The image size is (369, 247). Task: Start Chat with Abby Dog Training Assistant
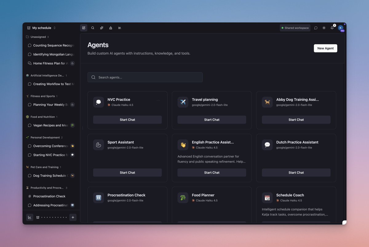pos(296,120)
